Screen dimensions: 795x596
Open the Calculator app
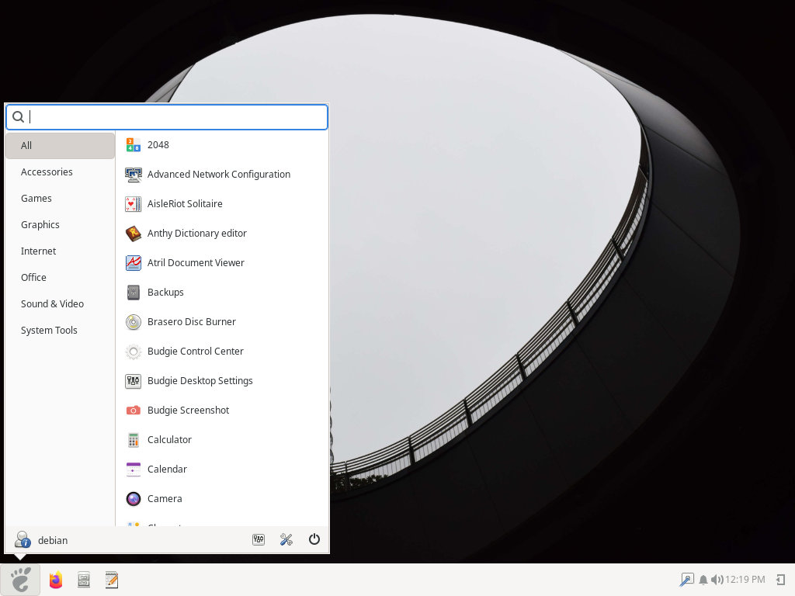pos(169,439)
